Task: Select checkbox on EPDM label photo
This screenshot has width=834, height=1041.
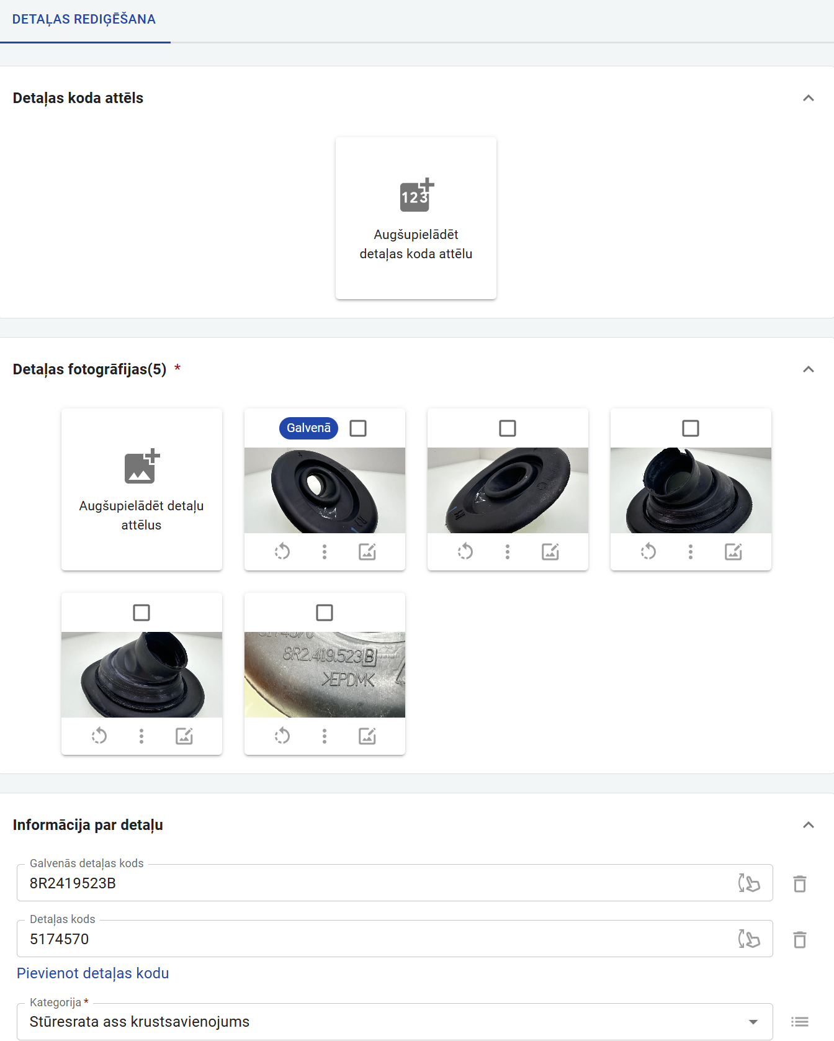Action: [x=325, y=613]
